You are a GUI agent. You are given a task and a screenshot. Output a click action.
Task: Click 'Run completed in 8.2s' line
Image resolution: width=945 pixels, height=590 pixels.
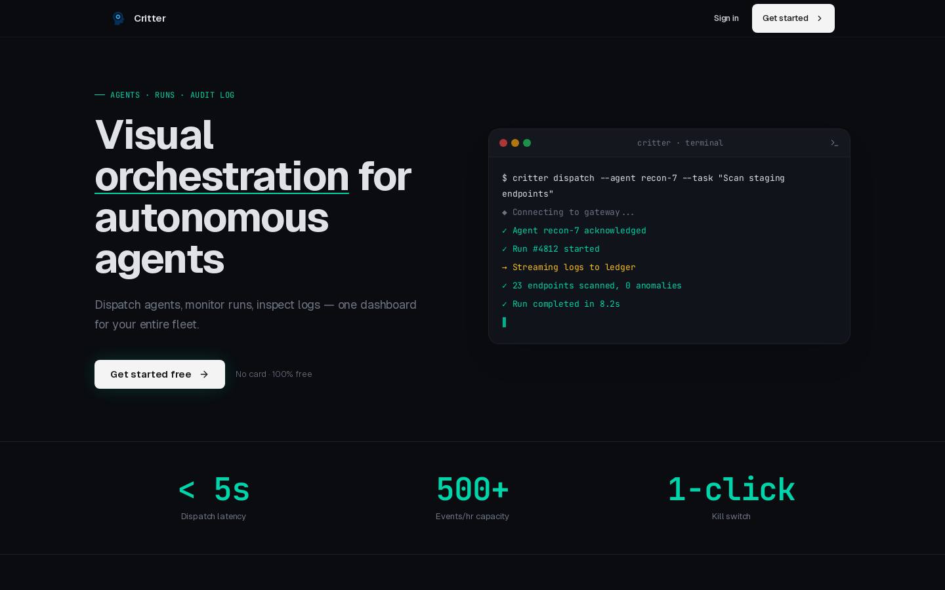pyautogui.click(x=561, y=304)
